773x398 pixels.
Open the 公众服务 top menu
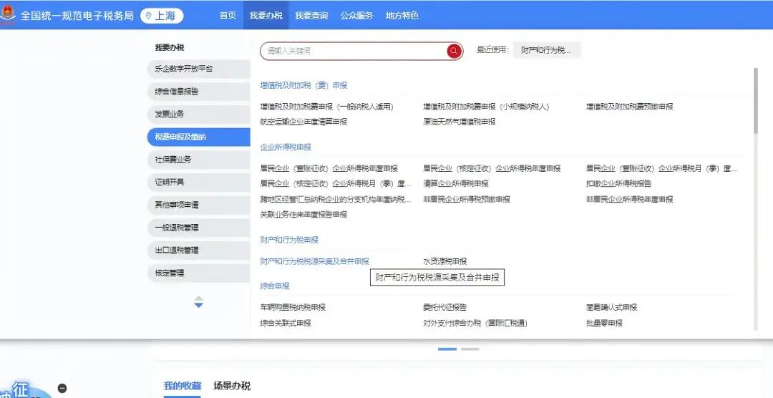356,16
